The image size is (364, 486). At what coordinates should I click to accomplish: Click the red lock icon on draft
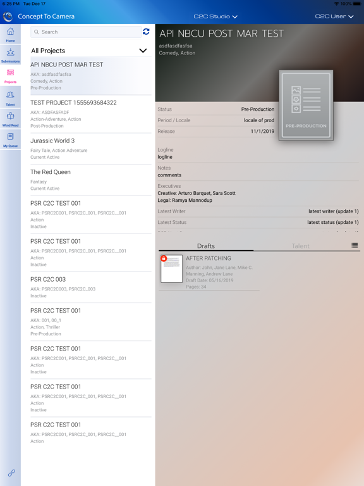164,258
